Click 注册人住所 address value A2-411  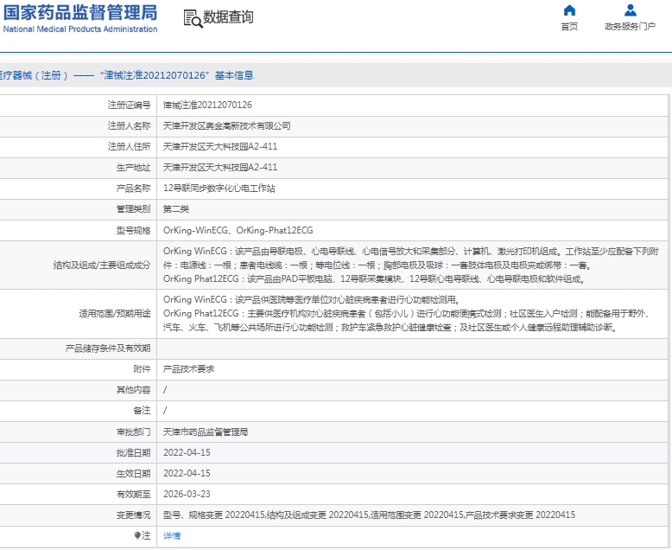click(x=220, y=146)
